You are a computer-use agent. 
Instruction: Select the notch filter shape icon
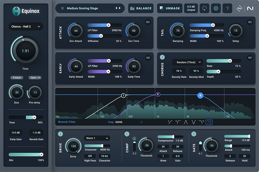194,122
